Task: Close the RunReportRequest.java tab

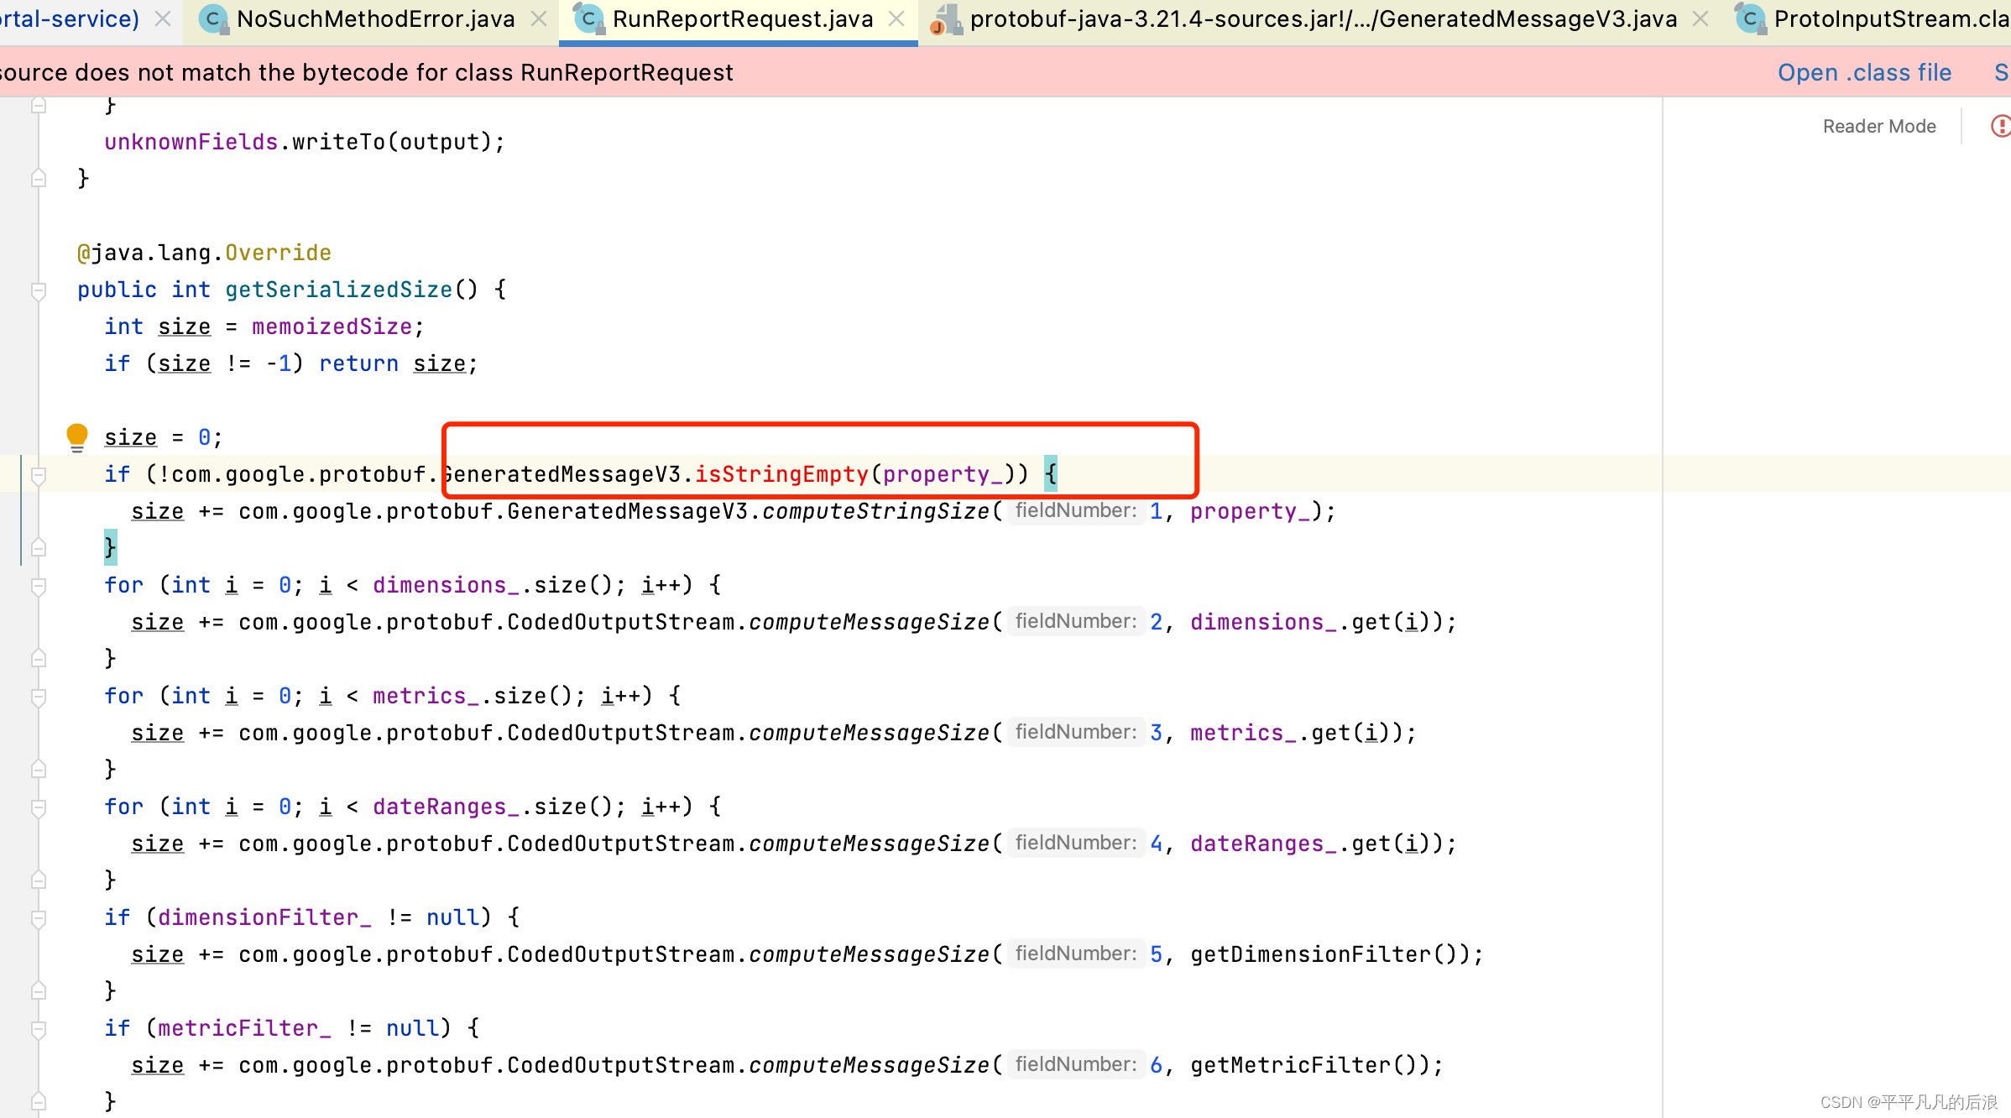Action: [896, 18]
